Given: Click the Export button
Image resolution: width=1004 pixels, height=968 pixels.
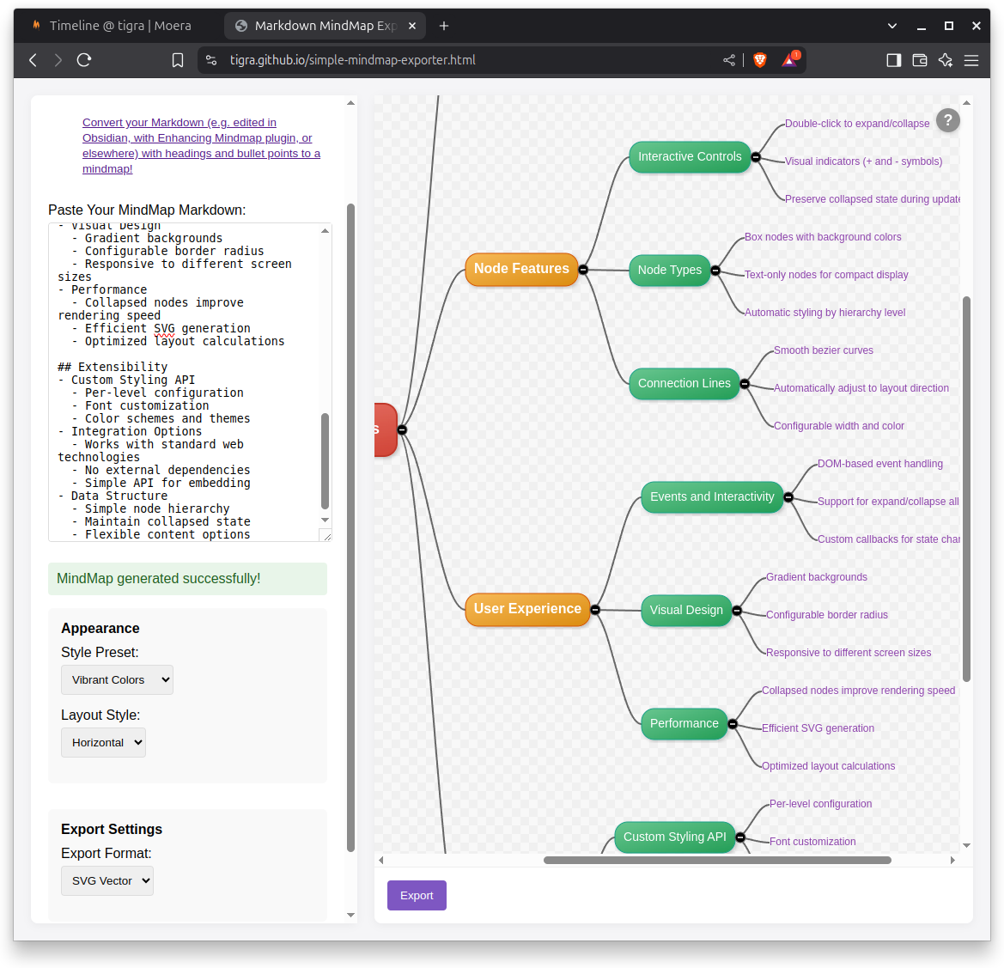Looking at the screenshot, I should point(416,895).
